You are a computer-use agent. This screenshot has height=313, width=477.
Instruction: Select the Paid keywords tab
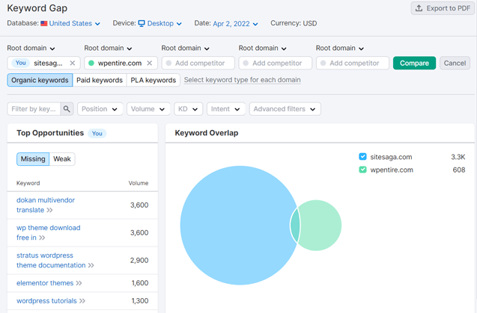pos(100,80)
